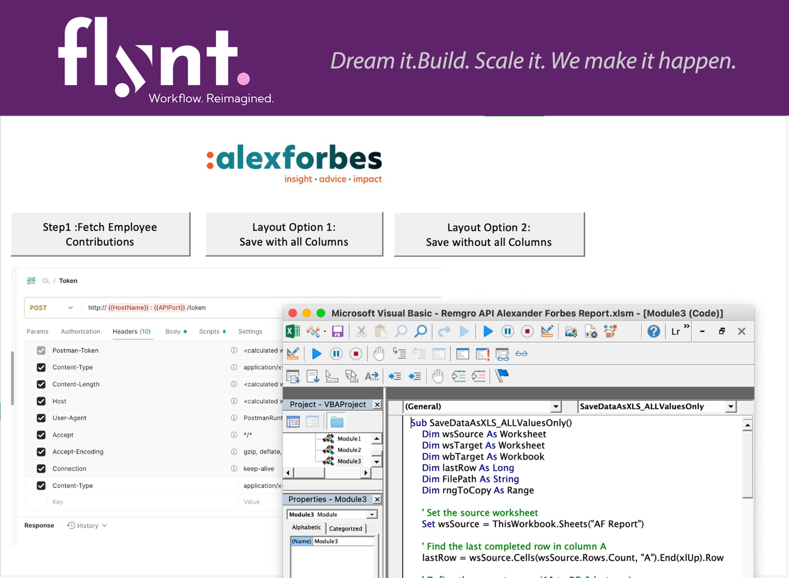Click Toggle Folders icon in Project panel
This screenshot has width=789, height=578.
coord(337,422)
